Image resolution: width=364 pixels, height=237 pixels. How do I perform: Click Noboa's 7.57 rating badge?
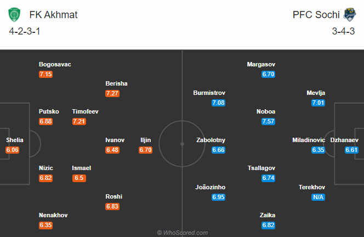[x=269, y=121]
